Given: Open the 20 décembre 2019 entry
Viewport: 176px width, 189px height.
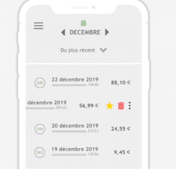Looking at the screenshot, I should (75, 126).
